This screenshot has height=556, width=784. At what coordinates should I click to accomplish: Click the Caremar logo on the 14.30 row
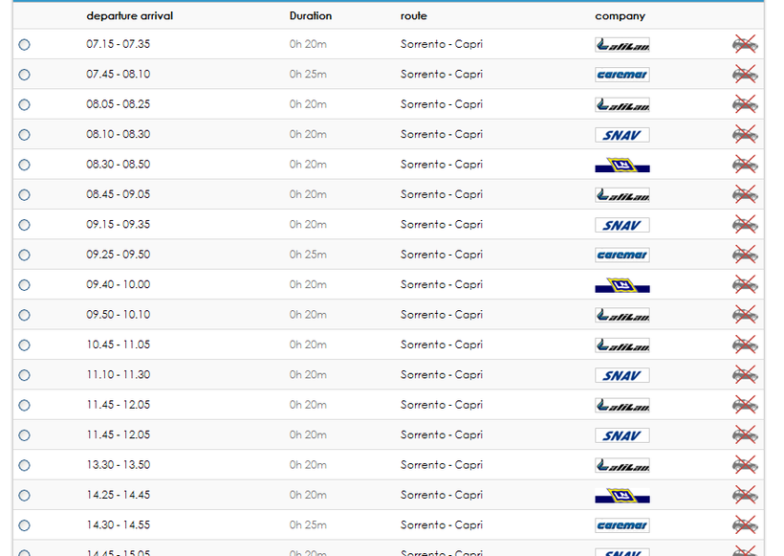[x=621, y=525]
